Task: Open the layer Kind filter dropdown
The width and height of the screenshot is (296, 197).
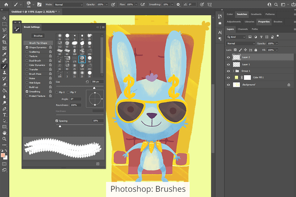Action: (x=236, y=37)
